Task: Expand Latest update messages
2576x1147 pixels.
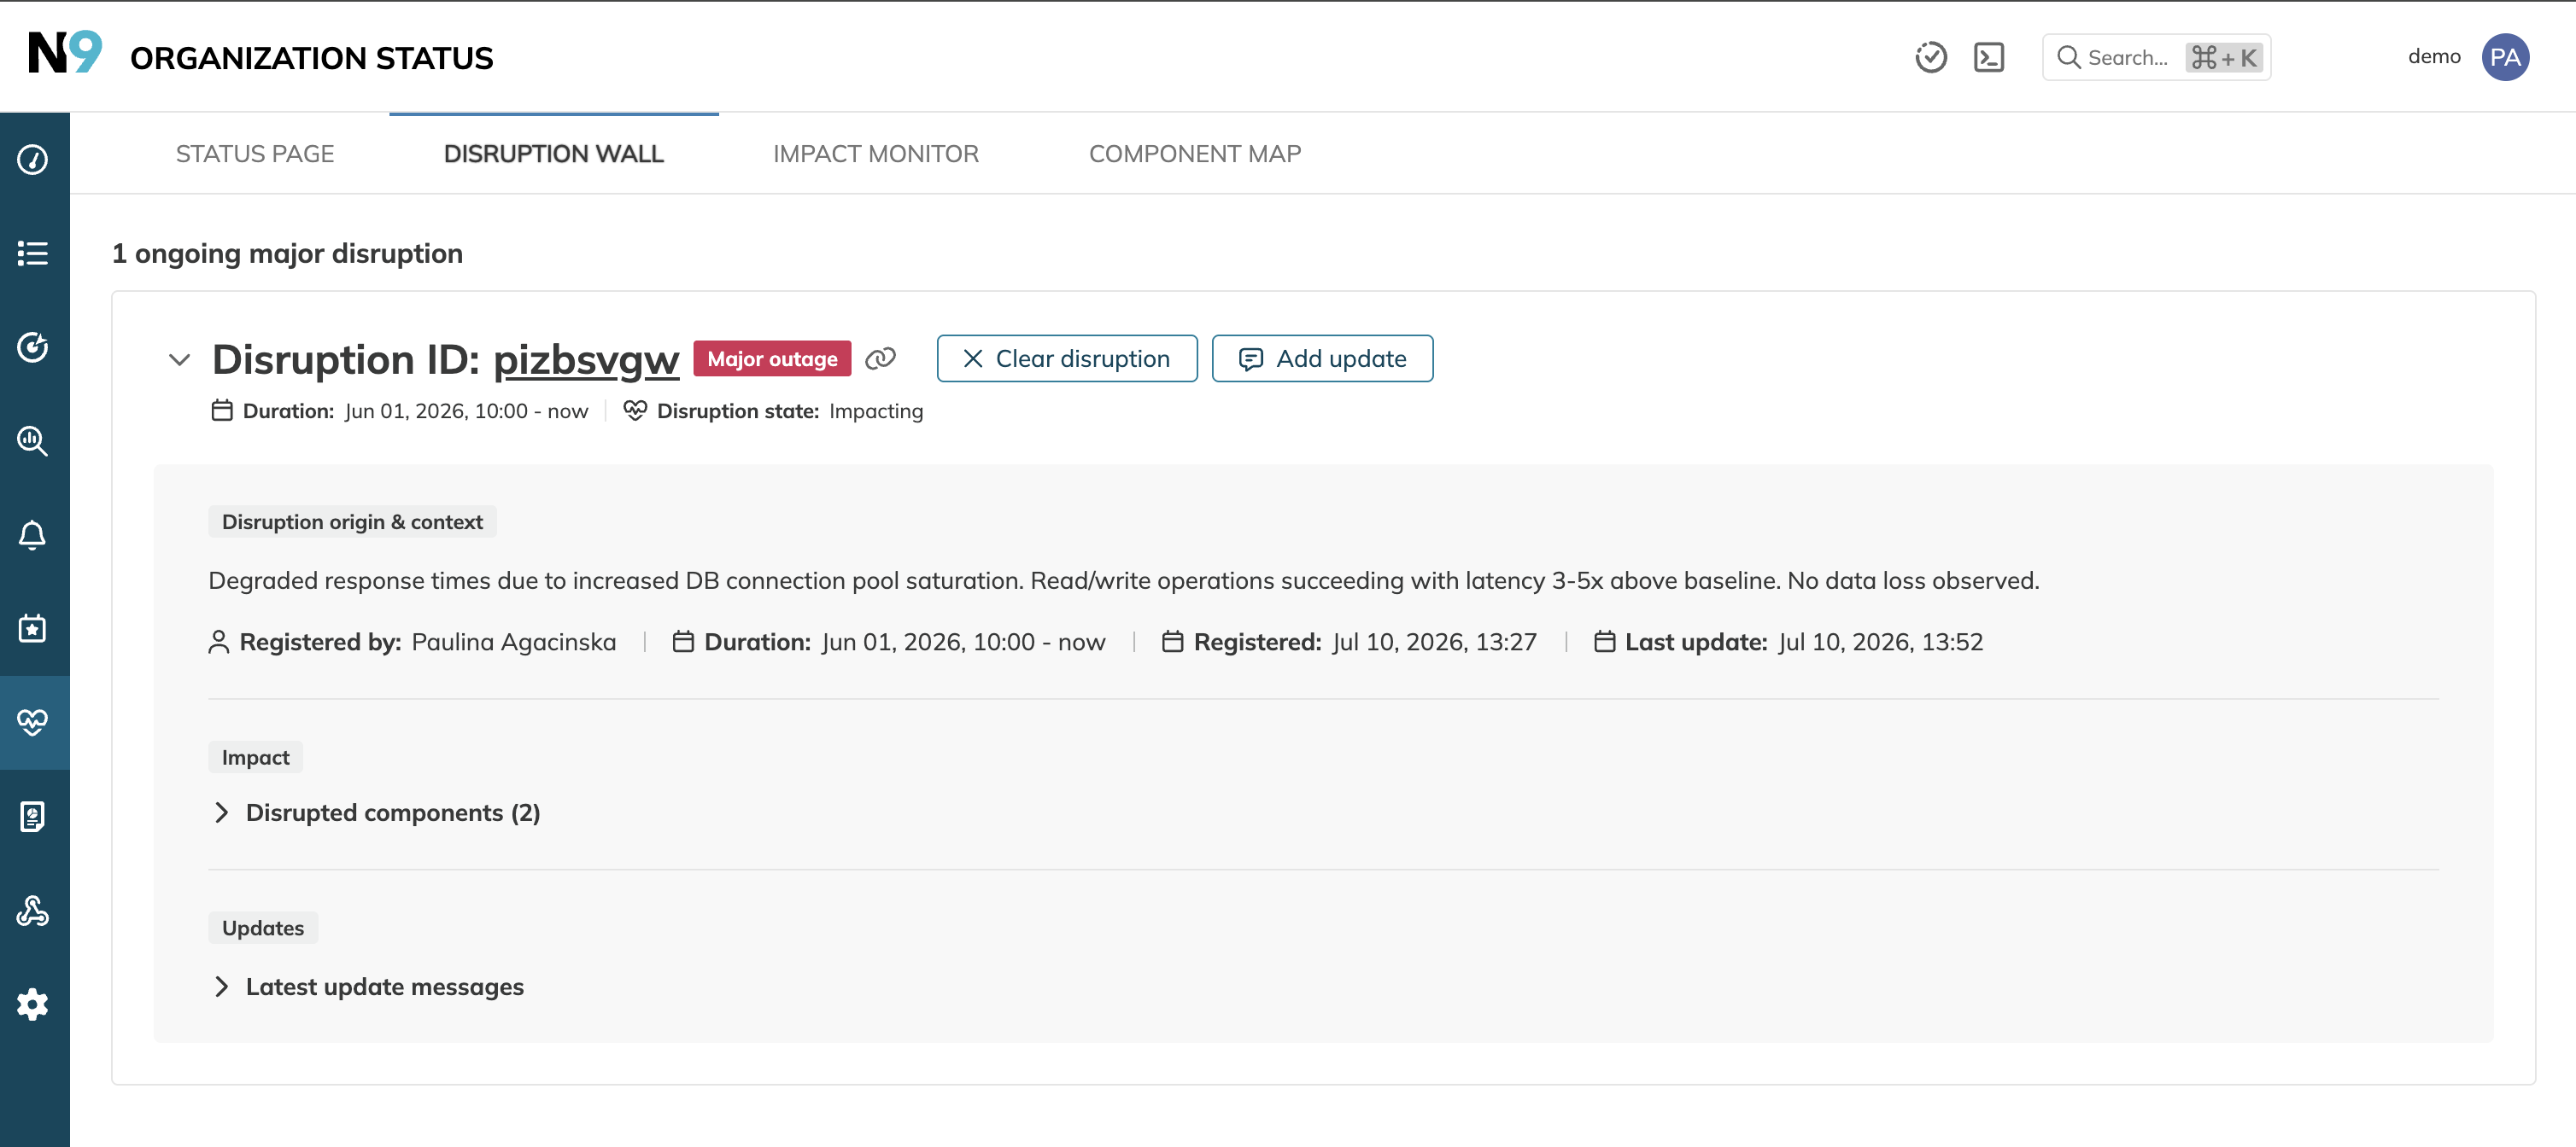Action: click(369, 987)
